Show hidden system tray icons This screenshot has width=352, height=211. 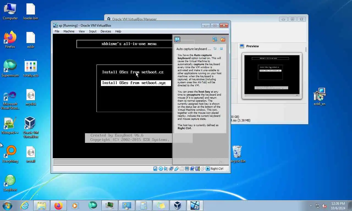pos(311,206)
